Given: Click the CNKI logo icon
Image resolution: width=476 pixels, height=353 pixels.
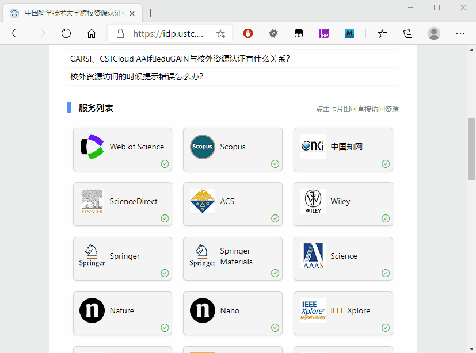Looking at the screenshot, I should 313,147.
